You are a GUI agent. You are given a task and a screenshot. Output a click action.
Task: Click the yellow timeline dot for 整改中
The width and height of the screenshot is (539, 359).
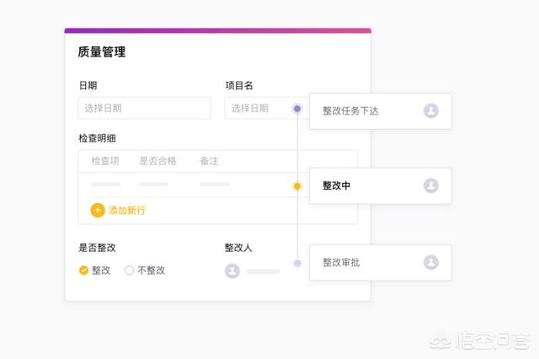pyautogui.click(x=297, y=186)
